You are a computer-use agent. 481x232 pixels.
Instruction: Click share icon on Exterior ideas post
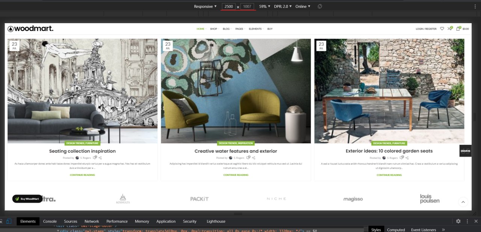coord(407,158)
